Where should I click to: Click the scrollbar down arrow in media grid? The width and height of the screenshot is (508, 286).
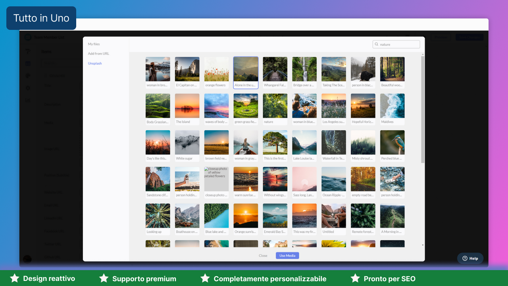423,245
